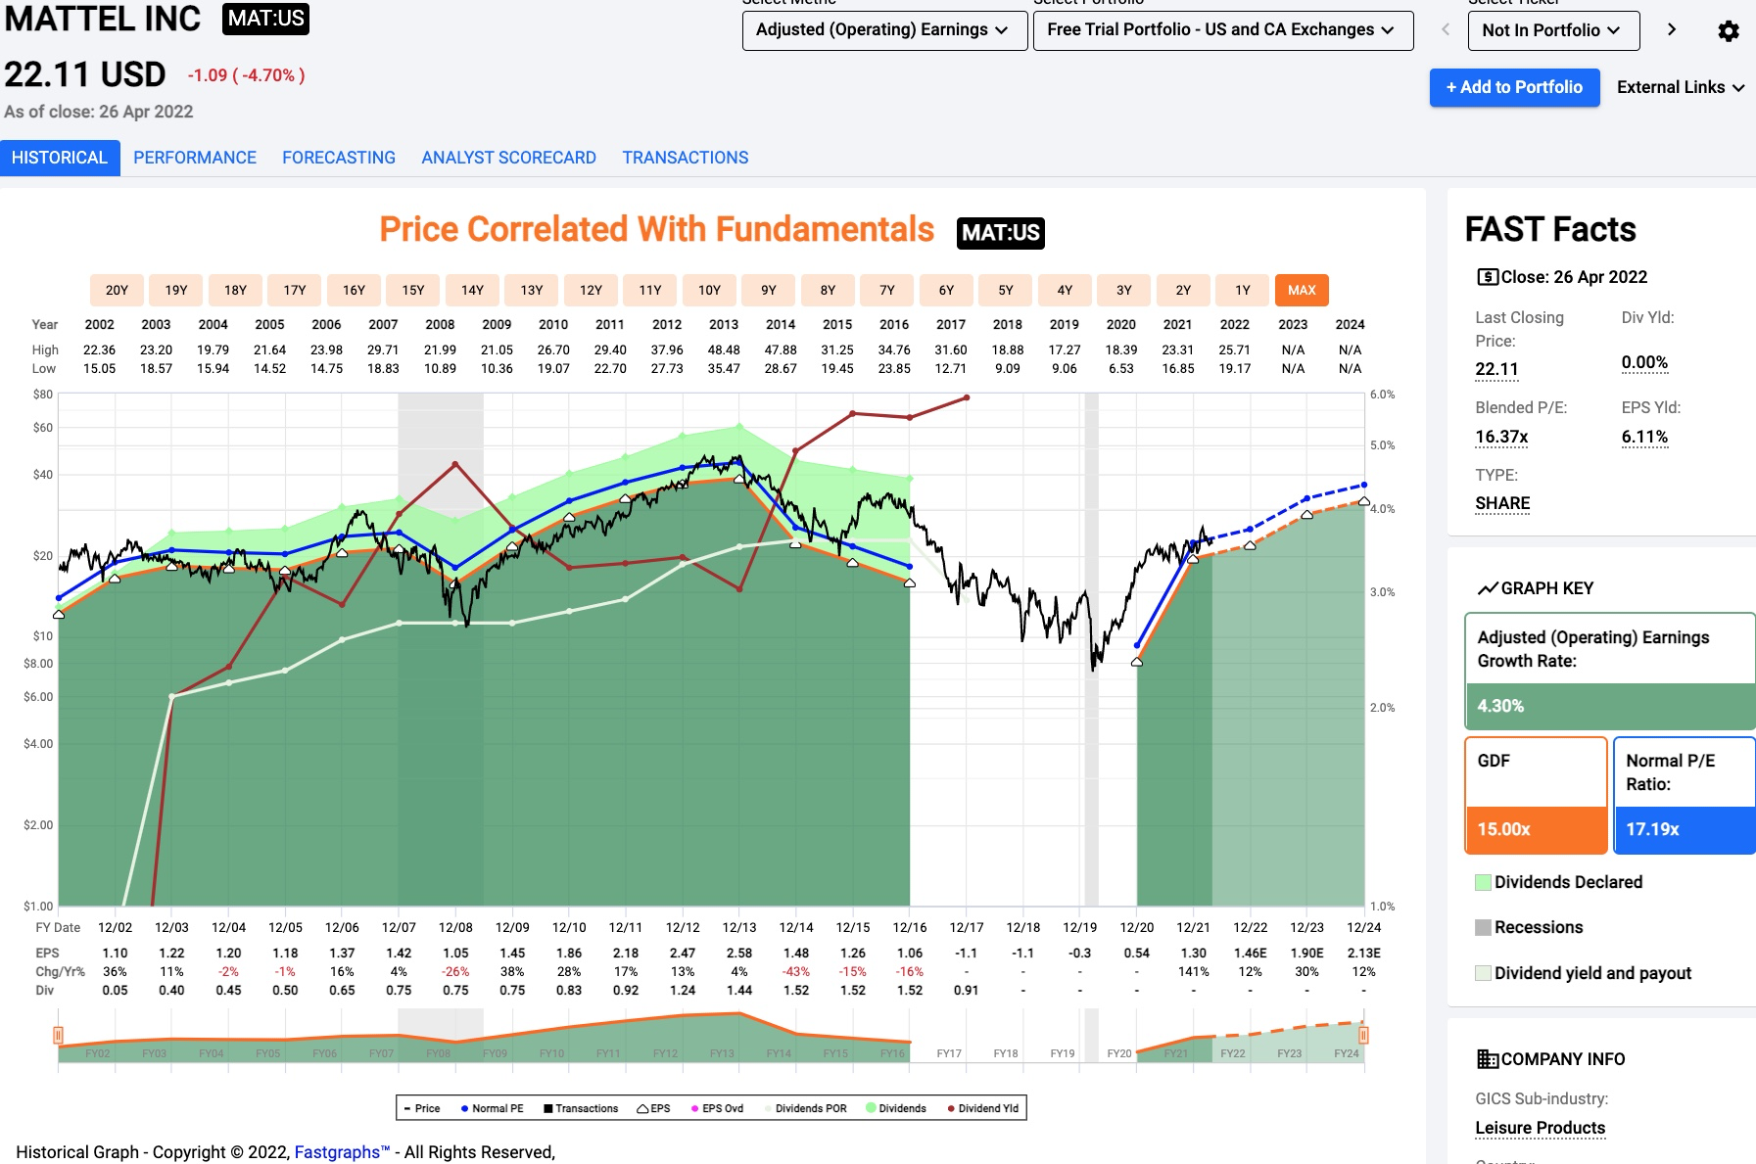Click the EPS Yld value 6.11%
This screenshot has width=1756, height=1164.
coord(1644,438)
